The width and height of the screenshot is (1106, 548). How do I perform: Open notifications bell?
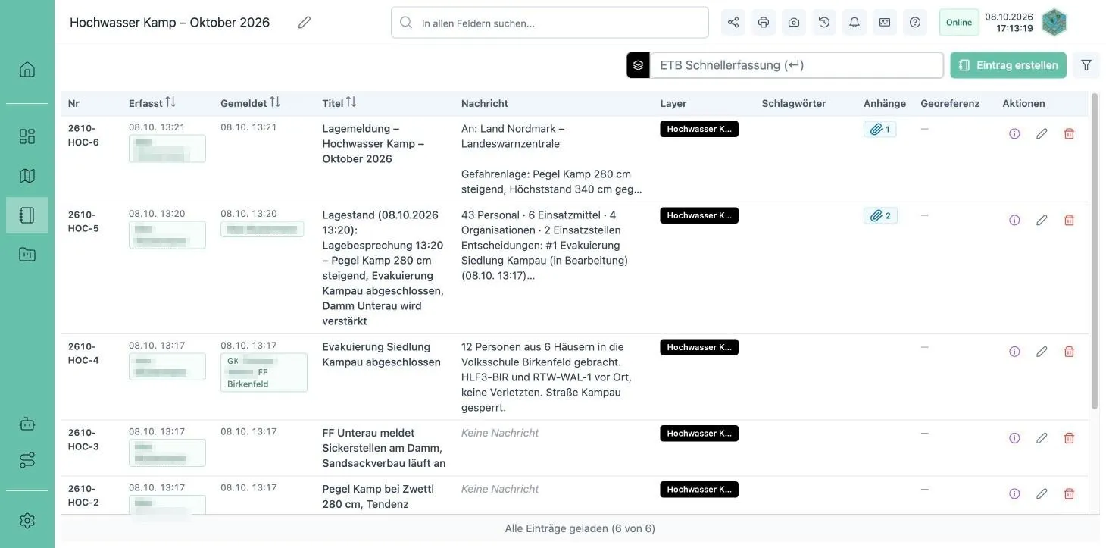[x=854, y=23]
